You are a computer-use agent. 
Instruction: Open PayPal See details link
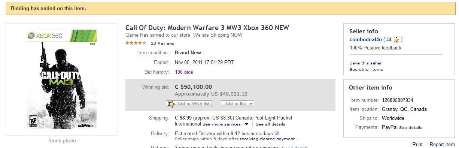click(411, 128)
